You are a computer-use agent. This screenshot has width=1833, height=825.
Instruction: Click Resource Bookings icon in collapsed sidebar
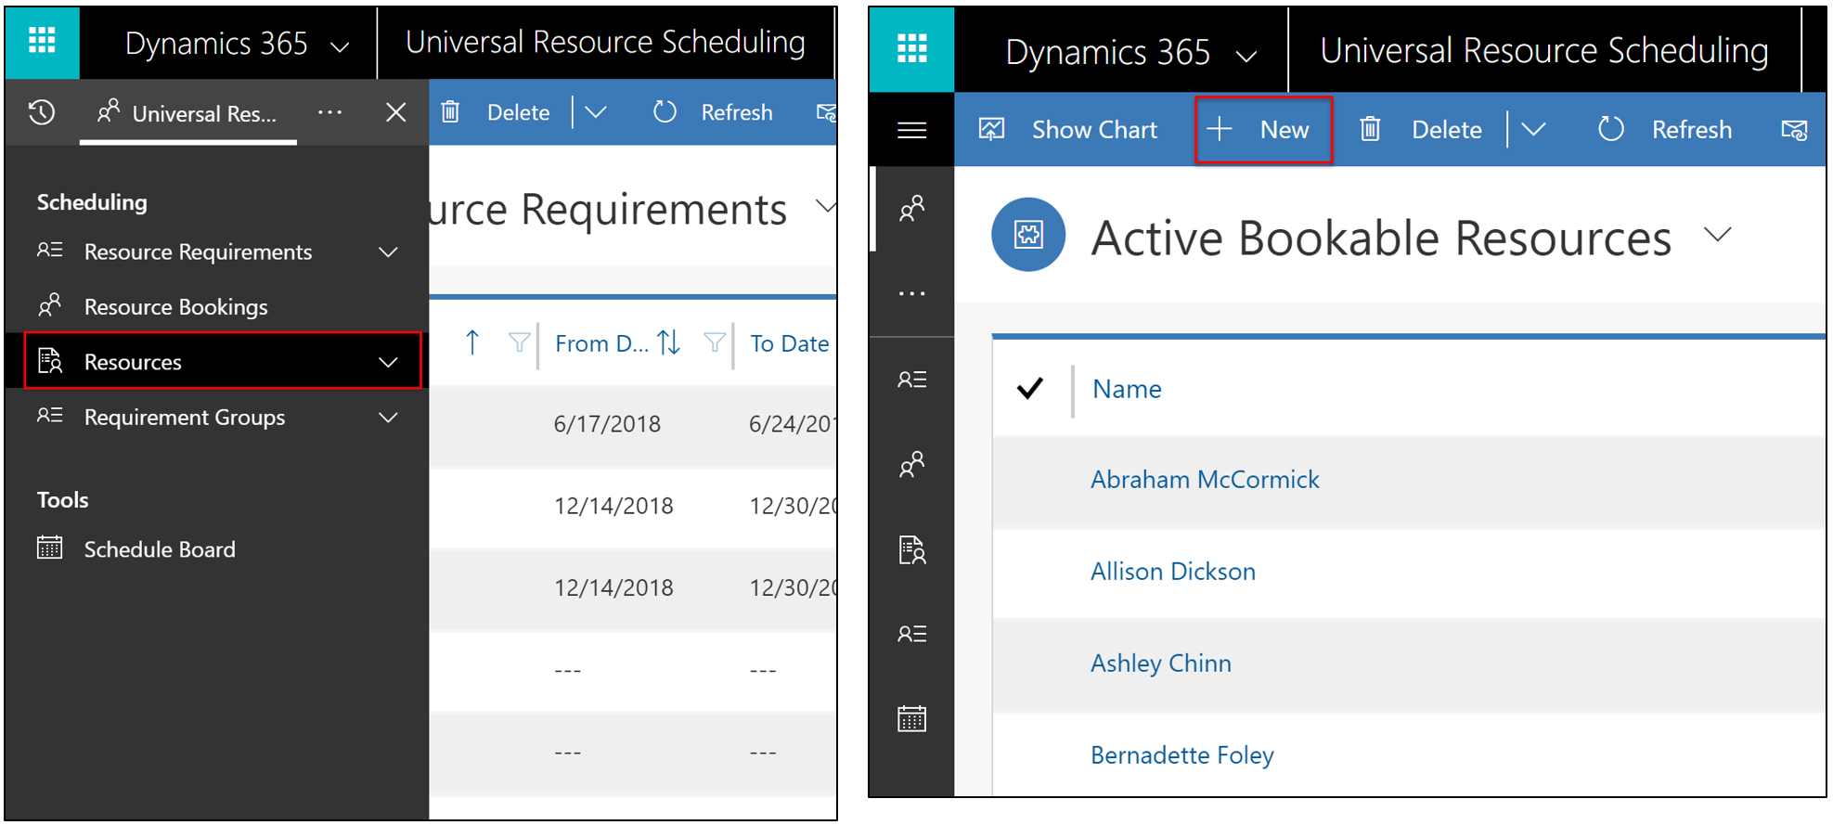[911, 464]
